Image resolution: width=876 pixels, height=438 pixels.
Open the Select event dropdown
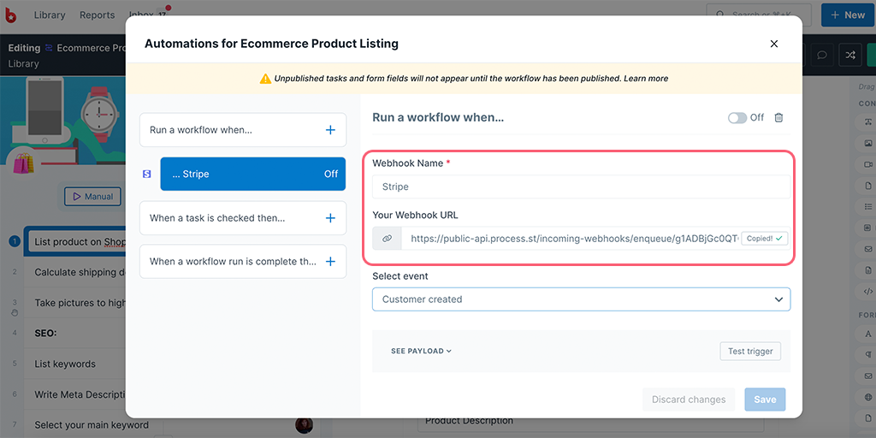(581, 299)
